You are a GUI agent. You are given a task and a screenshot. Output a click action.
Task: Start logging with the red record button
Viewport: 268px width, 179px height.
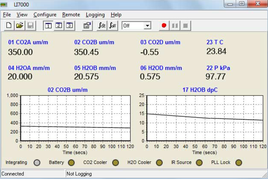[164, 26]
